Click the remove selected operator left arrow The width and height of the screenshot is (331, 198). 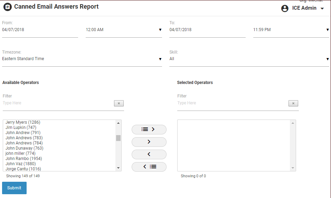(x=149, y=154)
